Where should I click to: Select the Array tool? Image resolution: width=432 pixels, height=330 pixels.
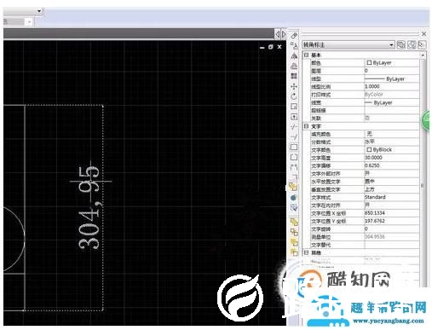[294, 76]
